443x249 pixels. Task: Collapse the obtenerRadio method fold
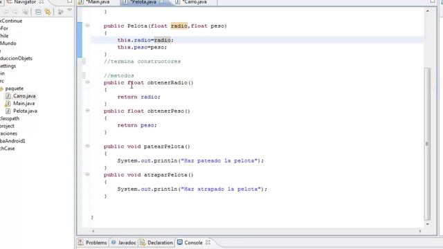pyautogui.click(x=88, y=82)
